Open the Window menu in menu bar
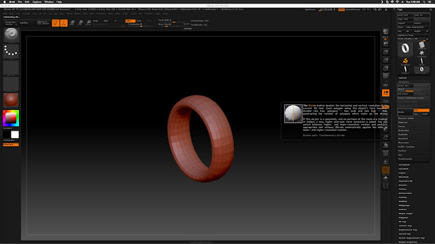This screenshot has height=244, width=435. [x=49, y=1]
